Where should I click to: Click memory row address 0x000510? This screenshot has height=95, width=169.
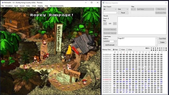107,69
